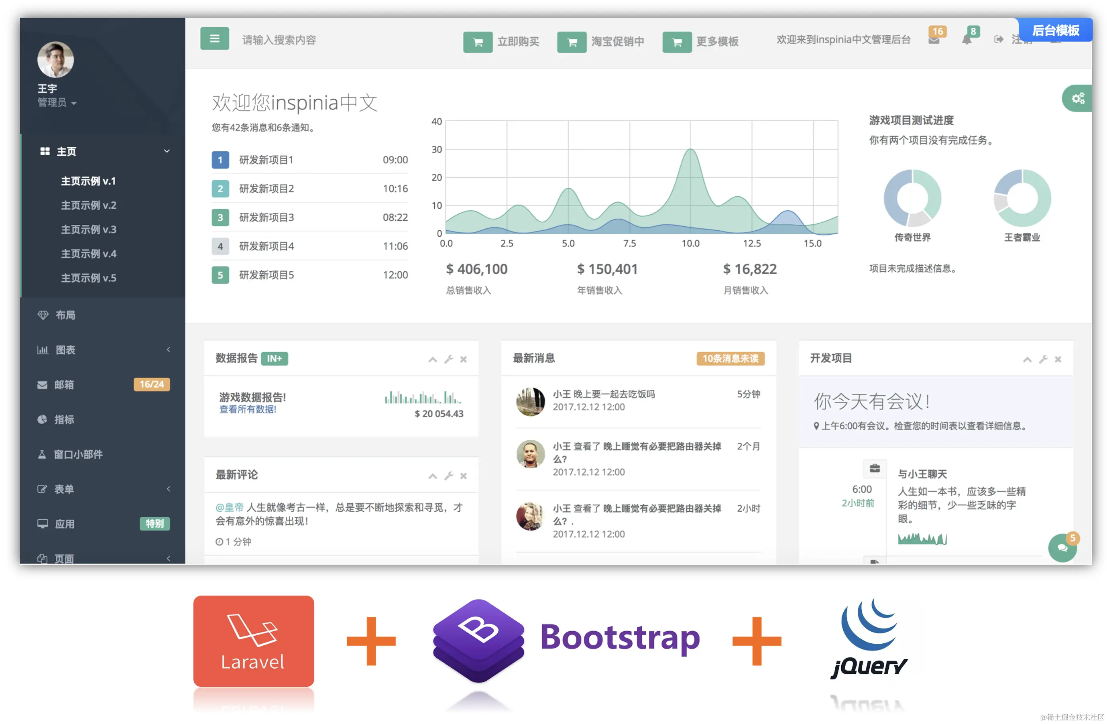This screenshot has height=724, width=1107.
Task: Click the 研发新项目5 list row
Action: 310,275
